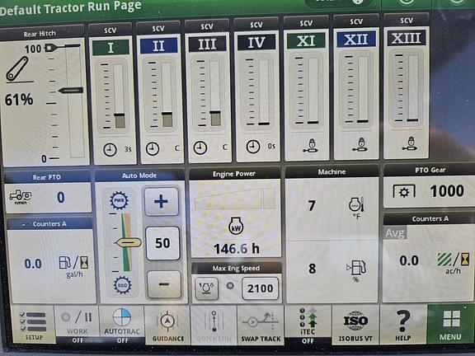Tap the PTO Gear cog icon

coord(404,192)
